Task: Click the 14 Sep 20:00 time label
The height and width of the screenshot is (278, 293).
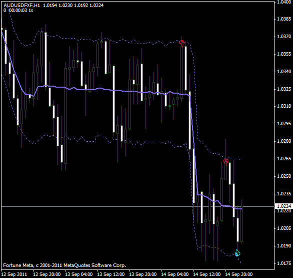Action: 238,274
